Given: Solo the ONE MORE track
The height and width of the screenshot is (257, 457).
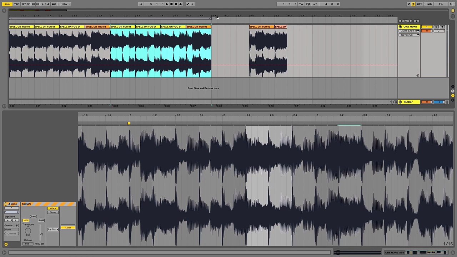Looking at the screenshot, I should click(436, 27).
